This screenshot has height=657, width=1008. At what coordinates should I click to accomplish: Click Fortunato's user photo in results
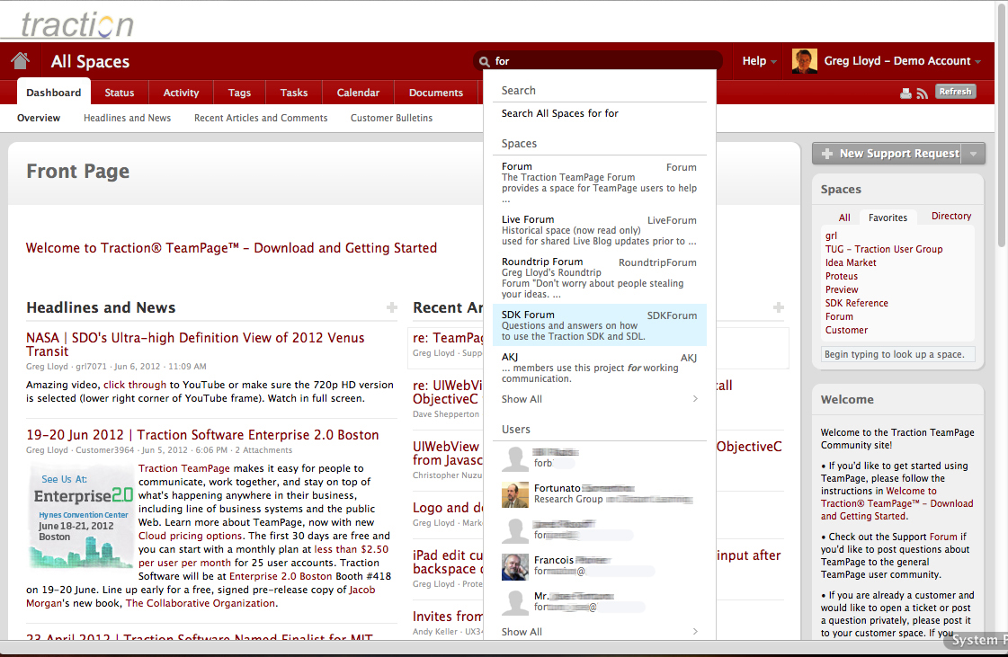514,494
